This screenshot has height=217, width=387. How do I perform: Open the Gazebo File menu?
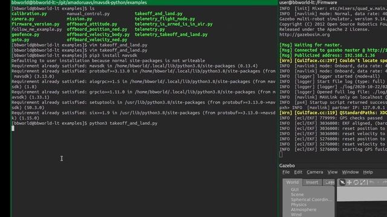(286, 172)
